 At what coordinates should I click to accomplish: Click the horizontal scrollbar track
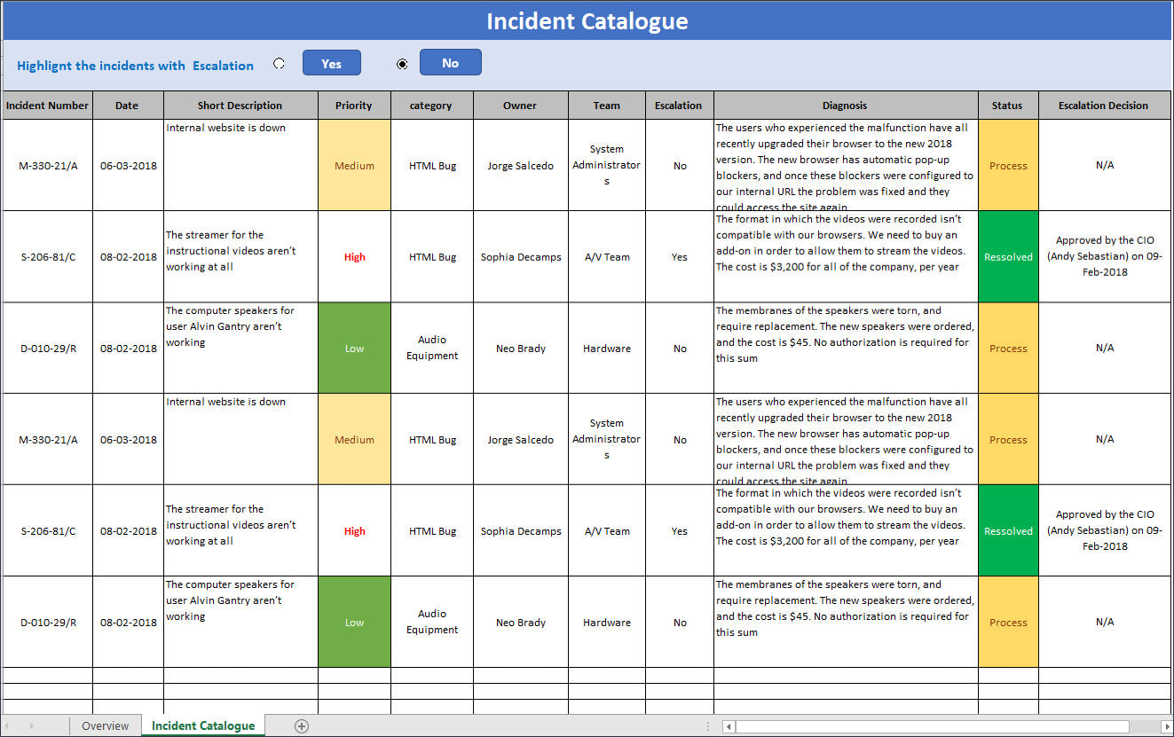(x=932, y=726)
